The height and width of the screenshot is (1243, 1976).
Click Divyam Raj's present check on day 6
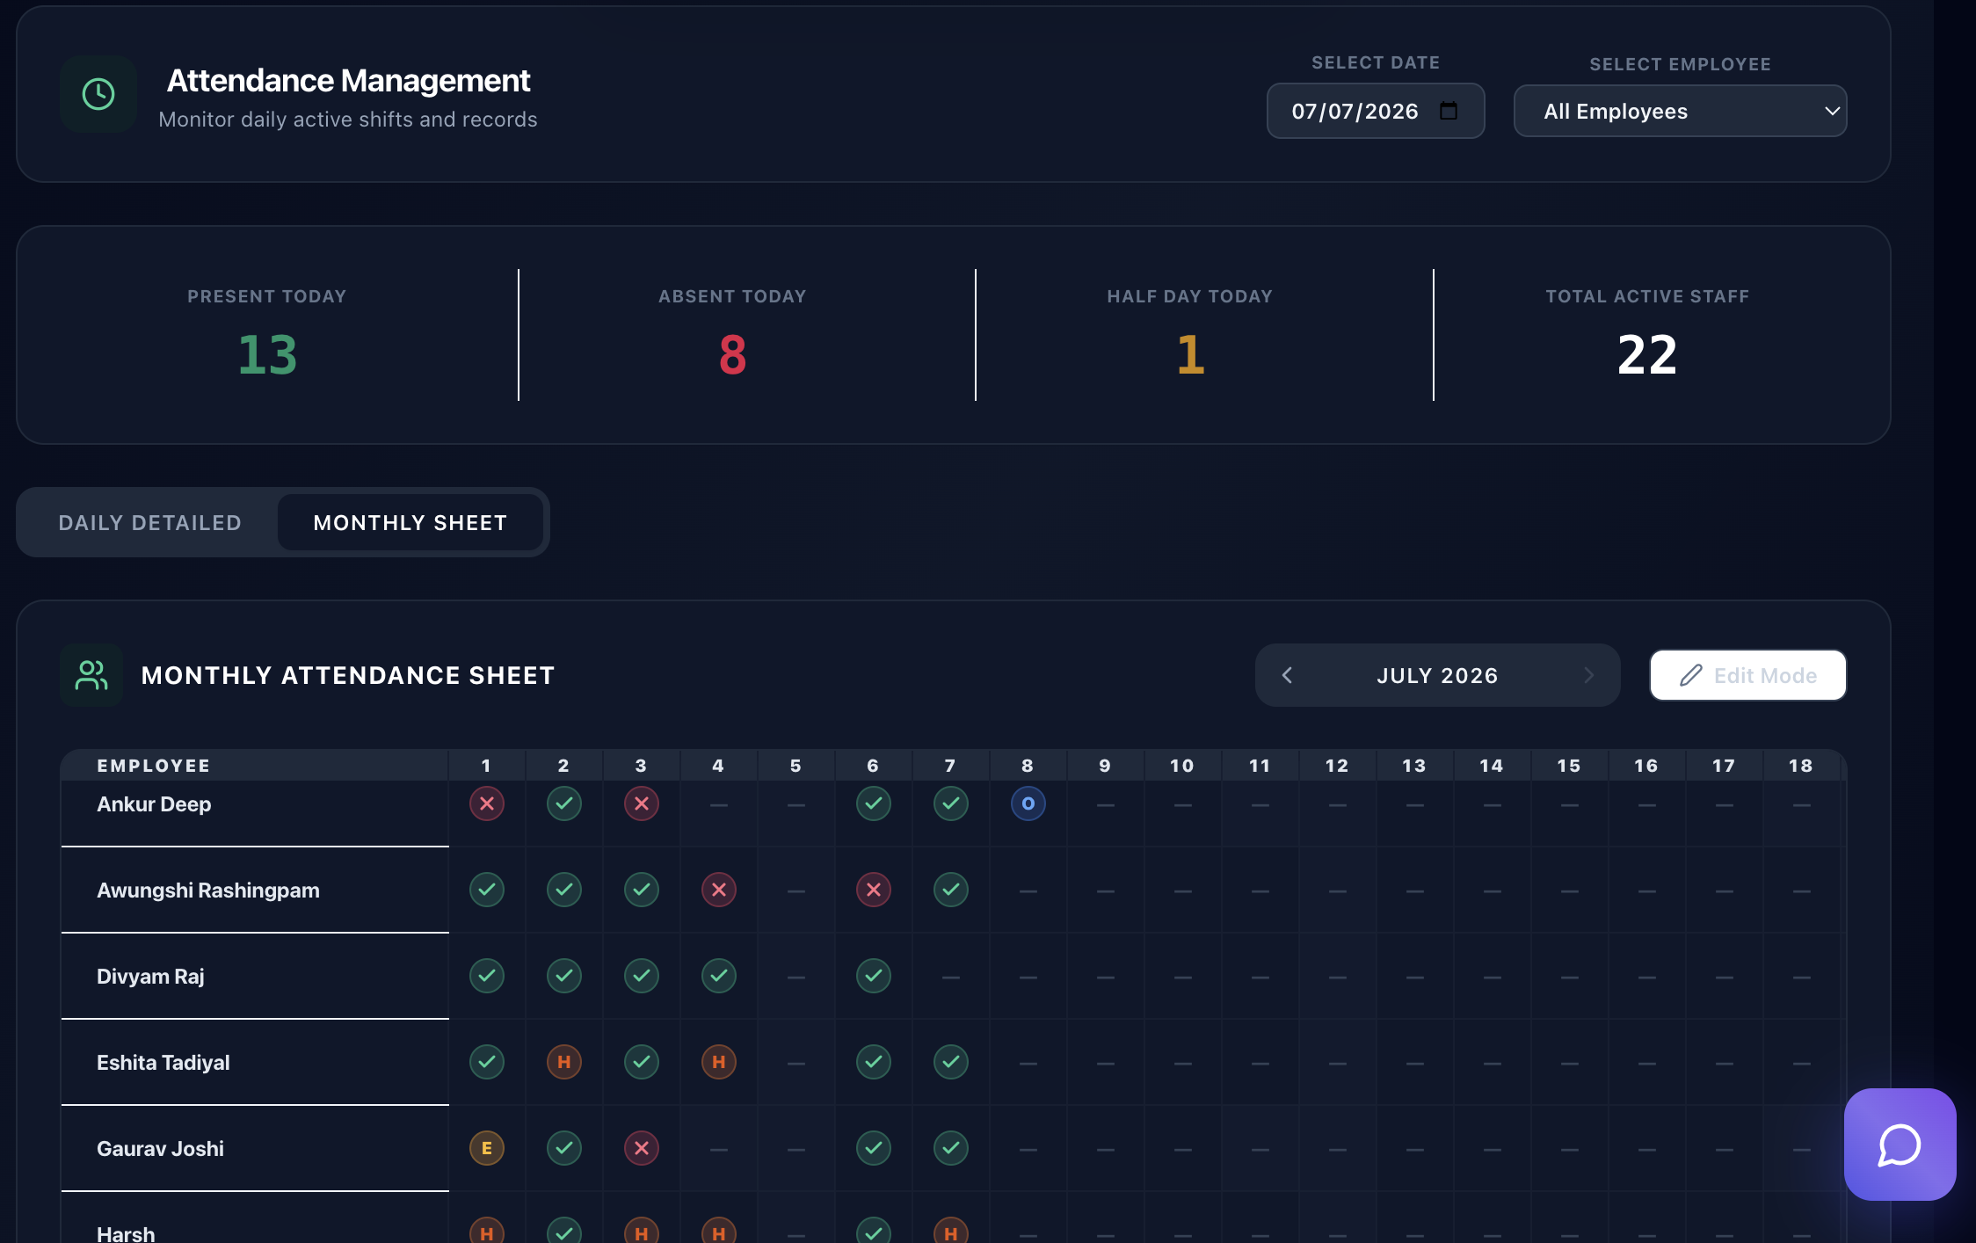pos(874,976)
